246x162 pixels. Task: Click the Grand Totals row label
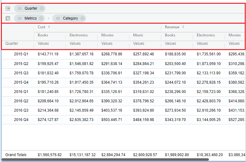(x=16, y=155)
